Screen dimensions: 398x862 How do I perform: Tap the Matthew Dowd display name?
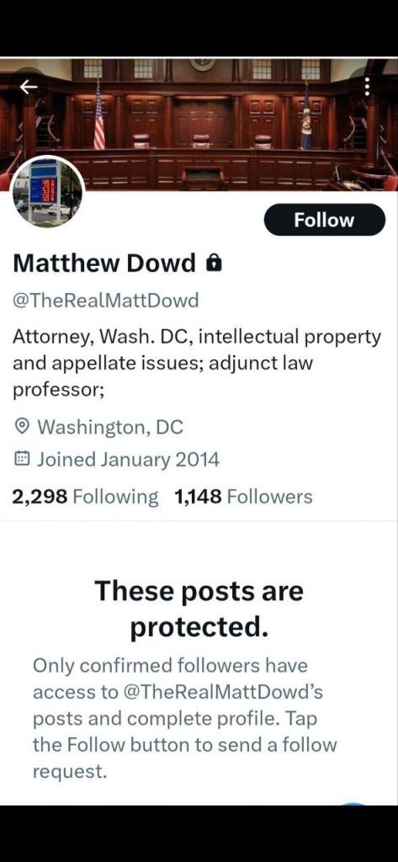103,263
